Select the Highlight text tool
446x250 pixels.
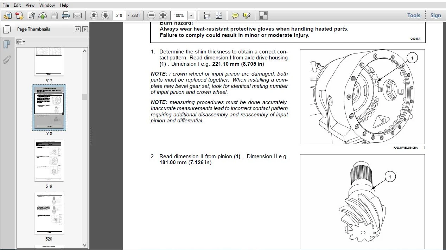tap(247, 15)
